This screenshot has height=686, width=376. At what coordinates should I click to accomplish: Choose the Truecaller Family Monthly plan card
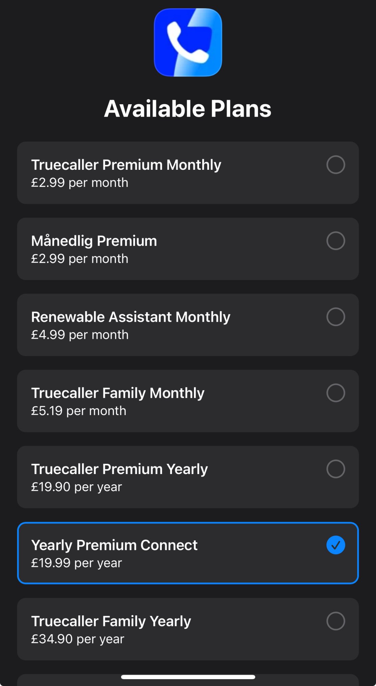(x=188, y=401)
